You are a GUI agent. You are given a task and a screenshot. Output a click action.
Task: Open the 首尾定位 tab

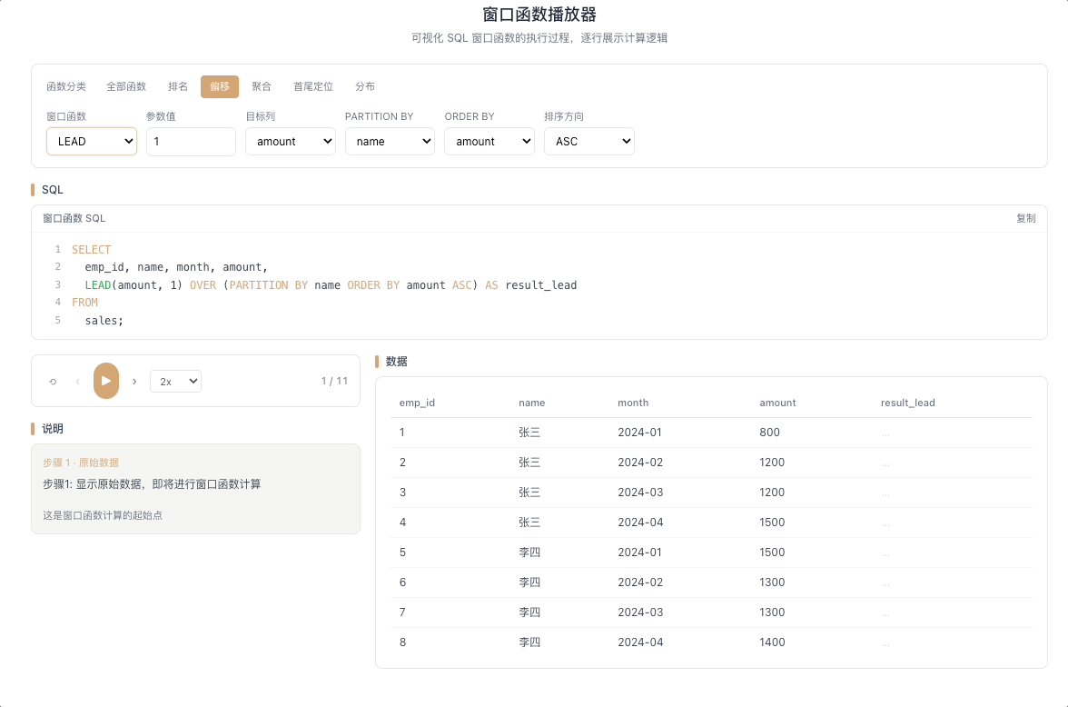[313, 86]
